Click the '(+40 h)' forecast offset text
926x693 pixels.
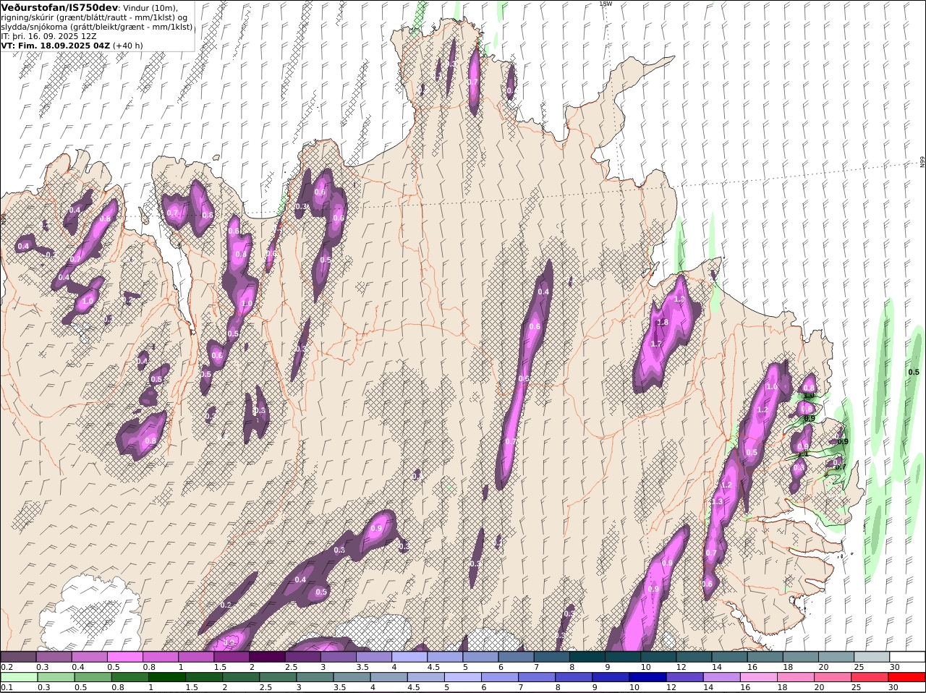coord(128,45)
